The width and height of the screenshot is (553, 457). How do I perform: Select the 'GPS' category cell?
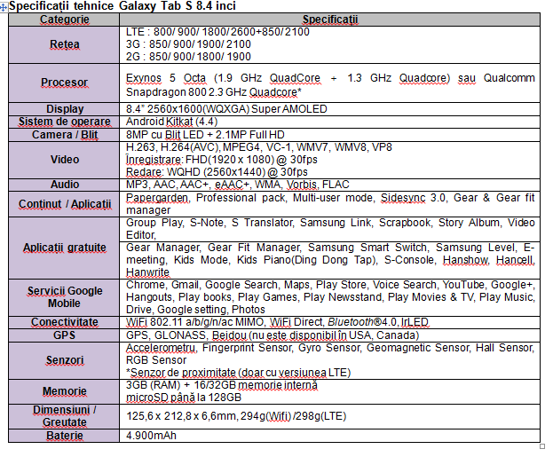64,335
